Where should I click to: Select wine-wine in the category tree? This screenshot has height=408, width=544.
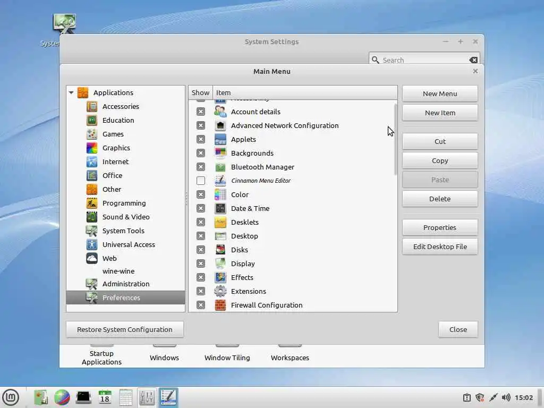[x=118, y=271]
